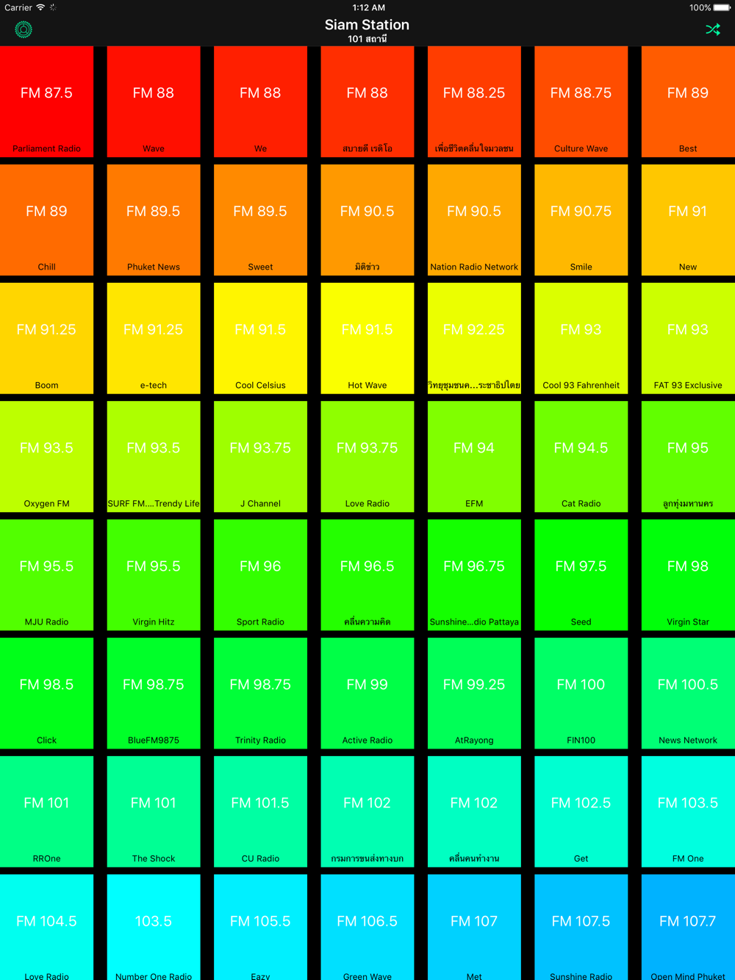Tune to Nation Radio Network
Image resolution: width=735 pixels, height=980 pixels.
[x=474, y=220]
